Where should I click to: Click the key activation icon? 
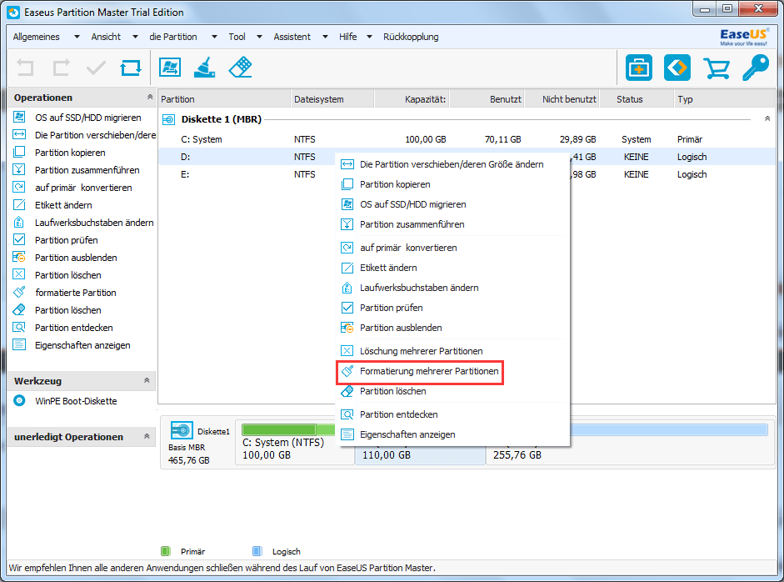point(756,68)
